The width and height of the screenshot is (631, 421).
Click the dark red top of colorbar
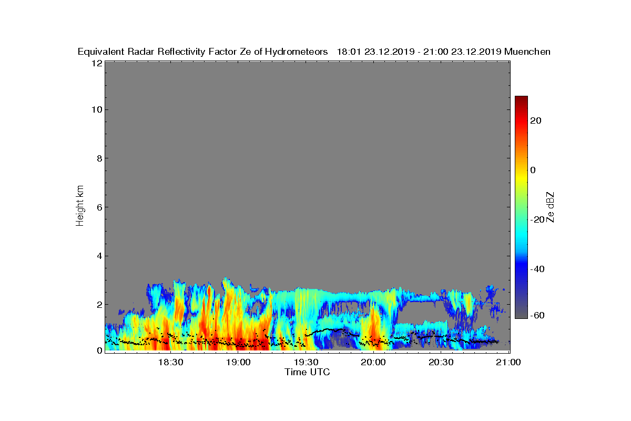(x=521, y=100)
